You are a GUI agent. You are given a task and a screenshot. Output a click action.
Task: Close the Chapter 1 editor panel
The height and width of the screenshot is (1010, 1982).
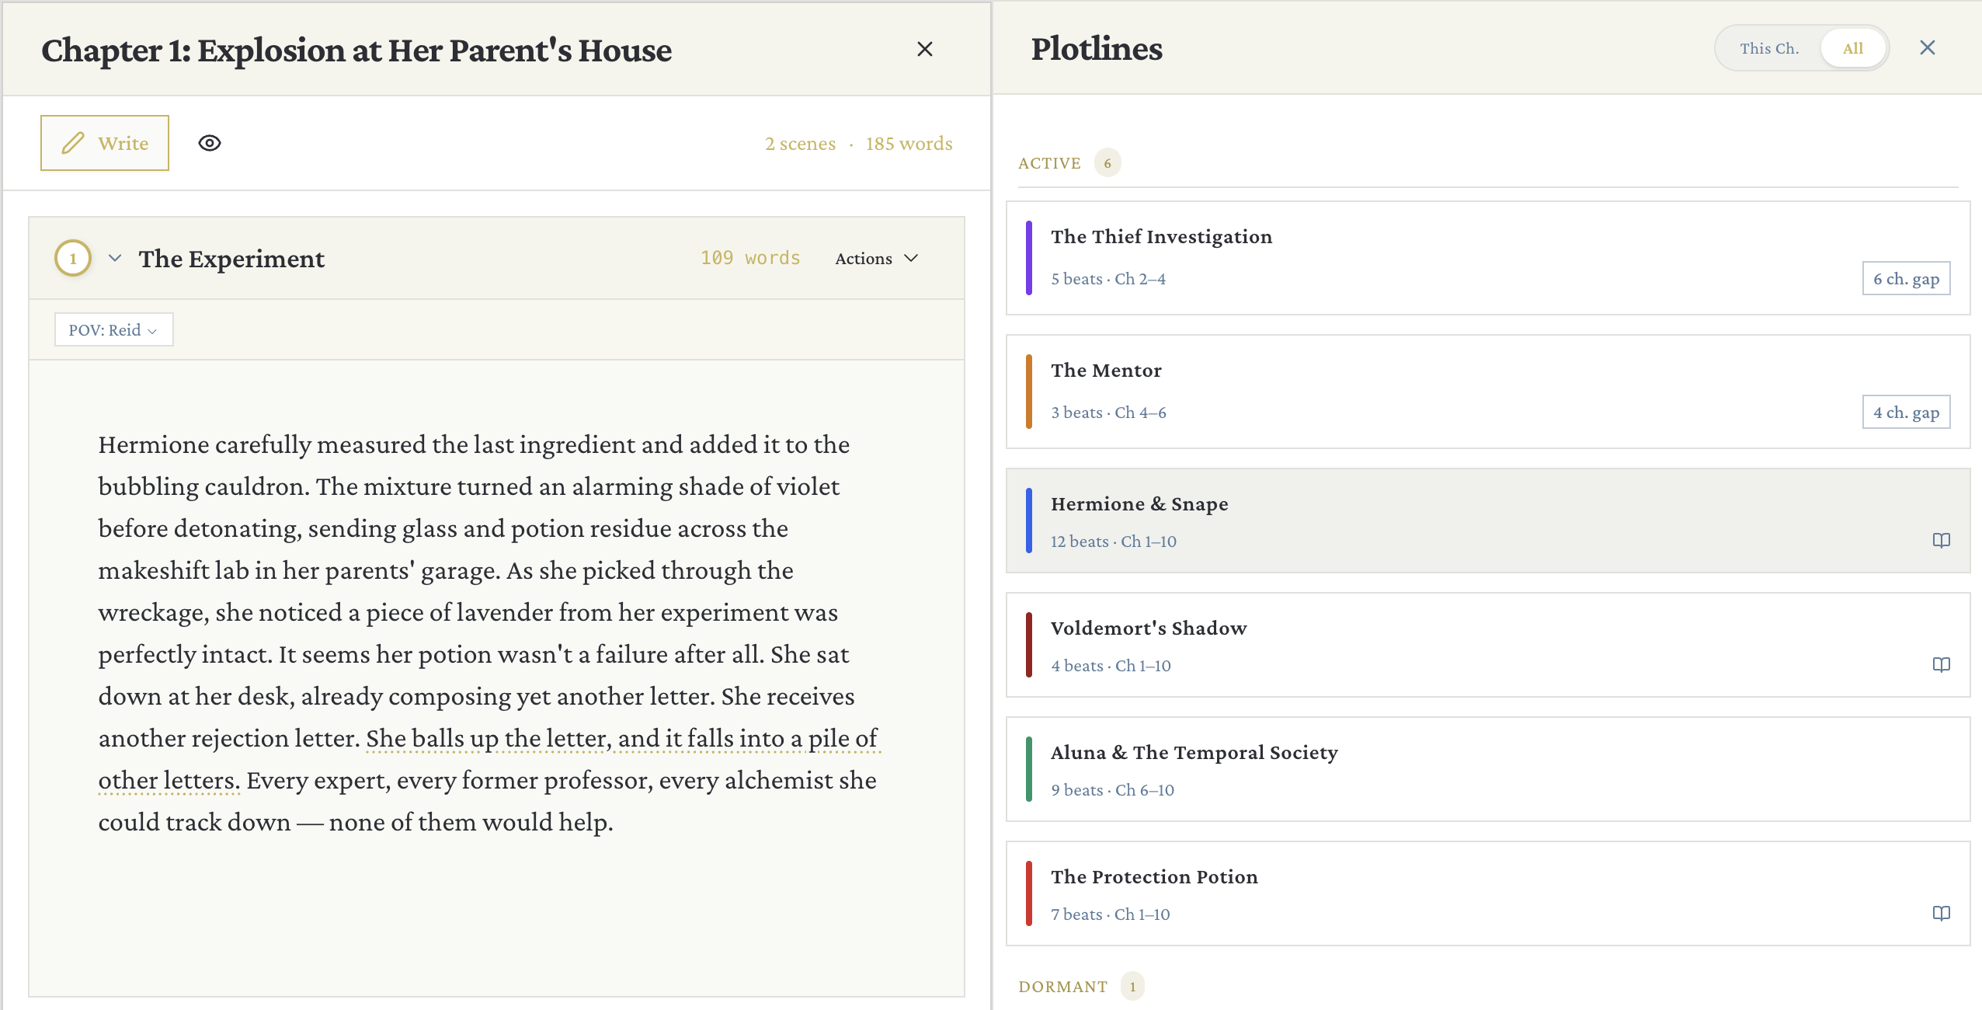pos(925,49)
